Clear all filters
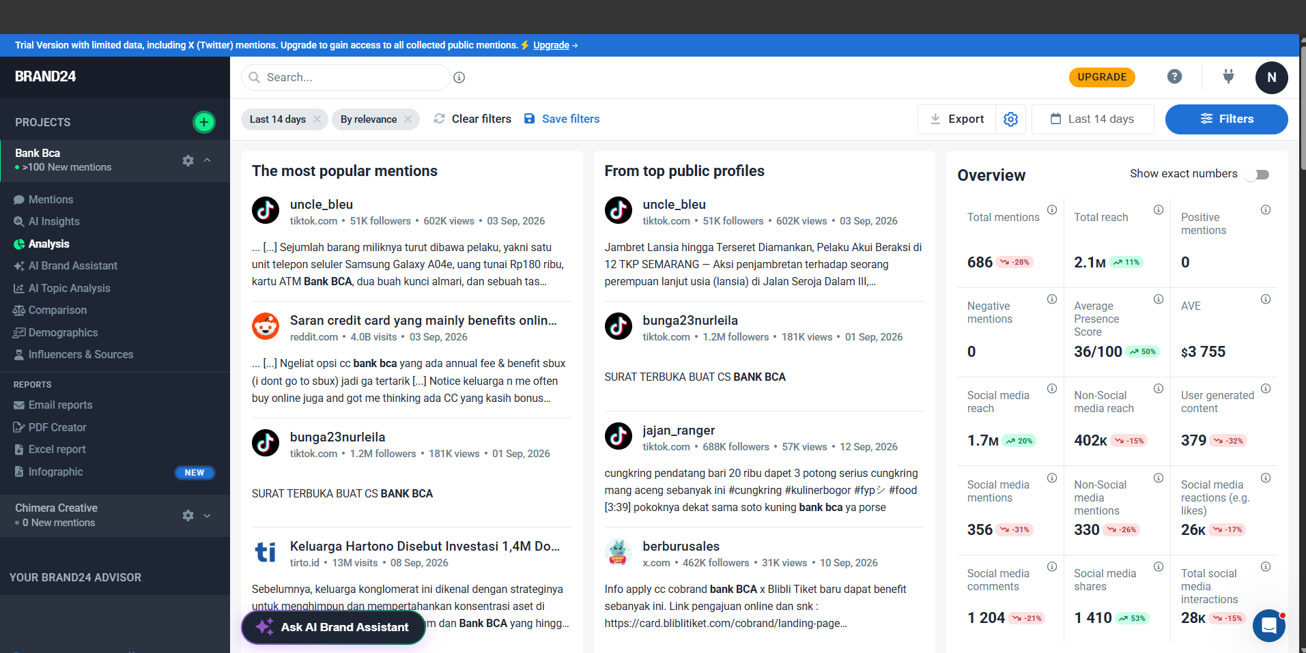1306x653 pixels. (472, 119)
